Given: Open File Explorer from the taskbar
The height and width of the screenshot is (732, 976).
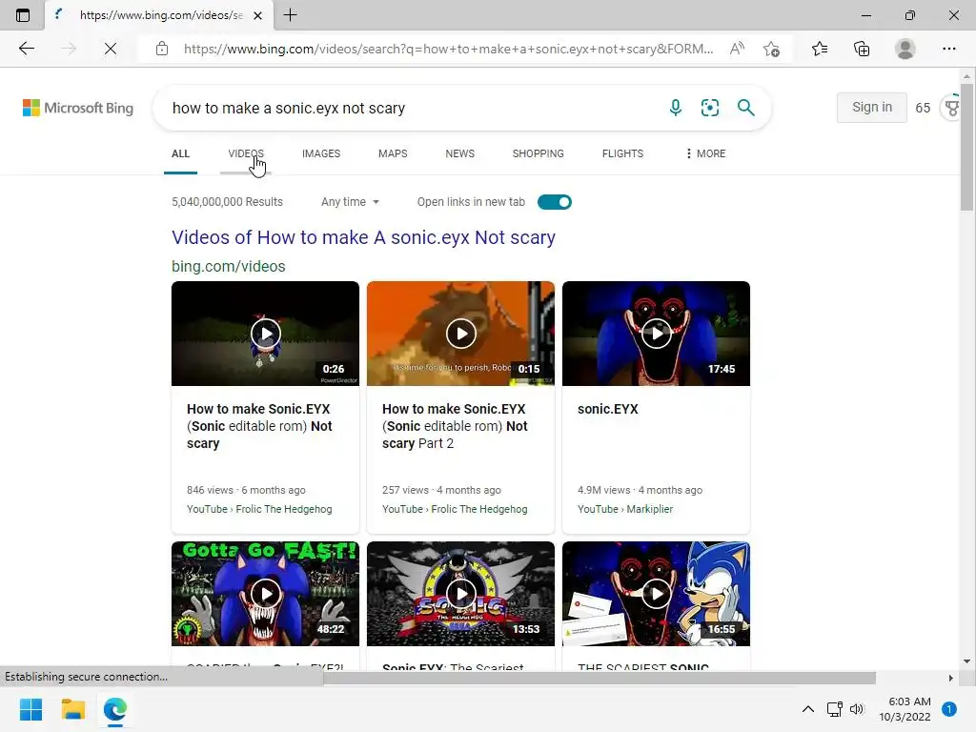Looking at the screenshot, I should [x=72, y=709].
